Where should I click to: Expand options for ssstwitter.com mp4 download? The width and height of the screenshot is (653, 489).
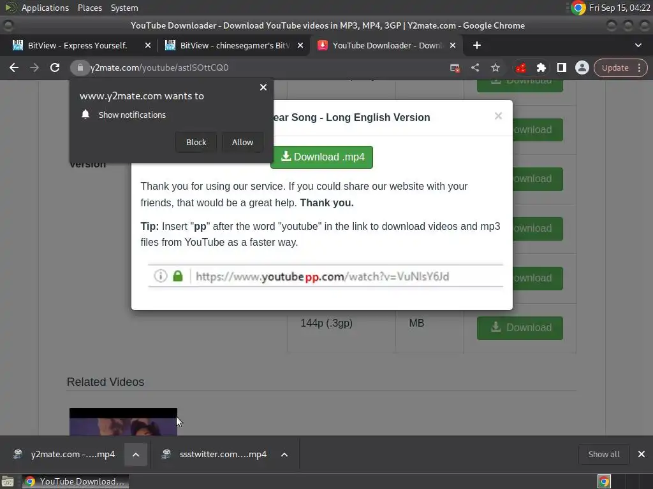tap(284, 455)
